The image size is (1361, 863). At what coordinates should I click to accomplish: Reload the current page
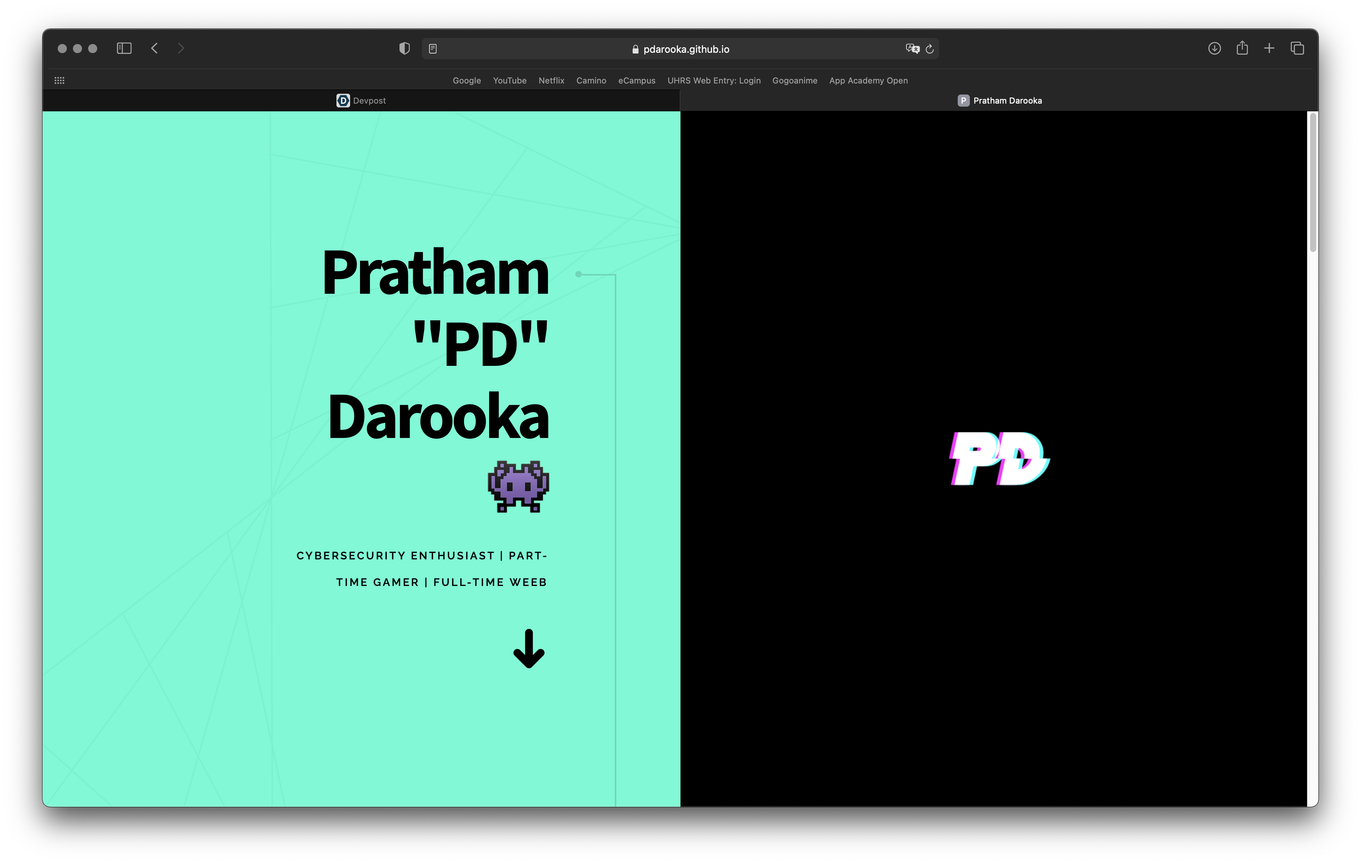pyautogui.click(x=930, y=49)
